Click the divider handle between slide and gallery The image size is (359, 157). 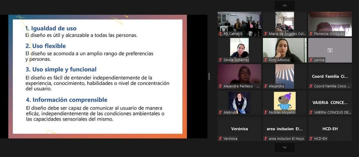point(209,77)
